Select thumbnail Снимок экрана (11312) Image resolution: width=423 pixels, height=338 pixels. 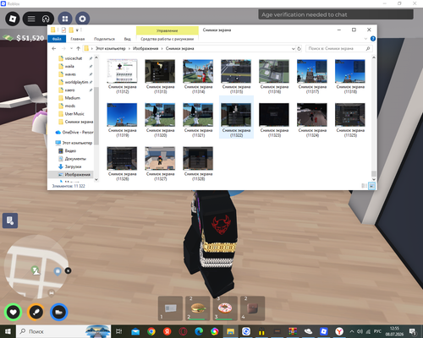122,76
